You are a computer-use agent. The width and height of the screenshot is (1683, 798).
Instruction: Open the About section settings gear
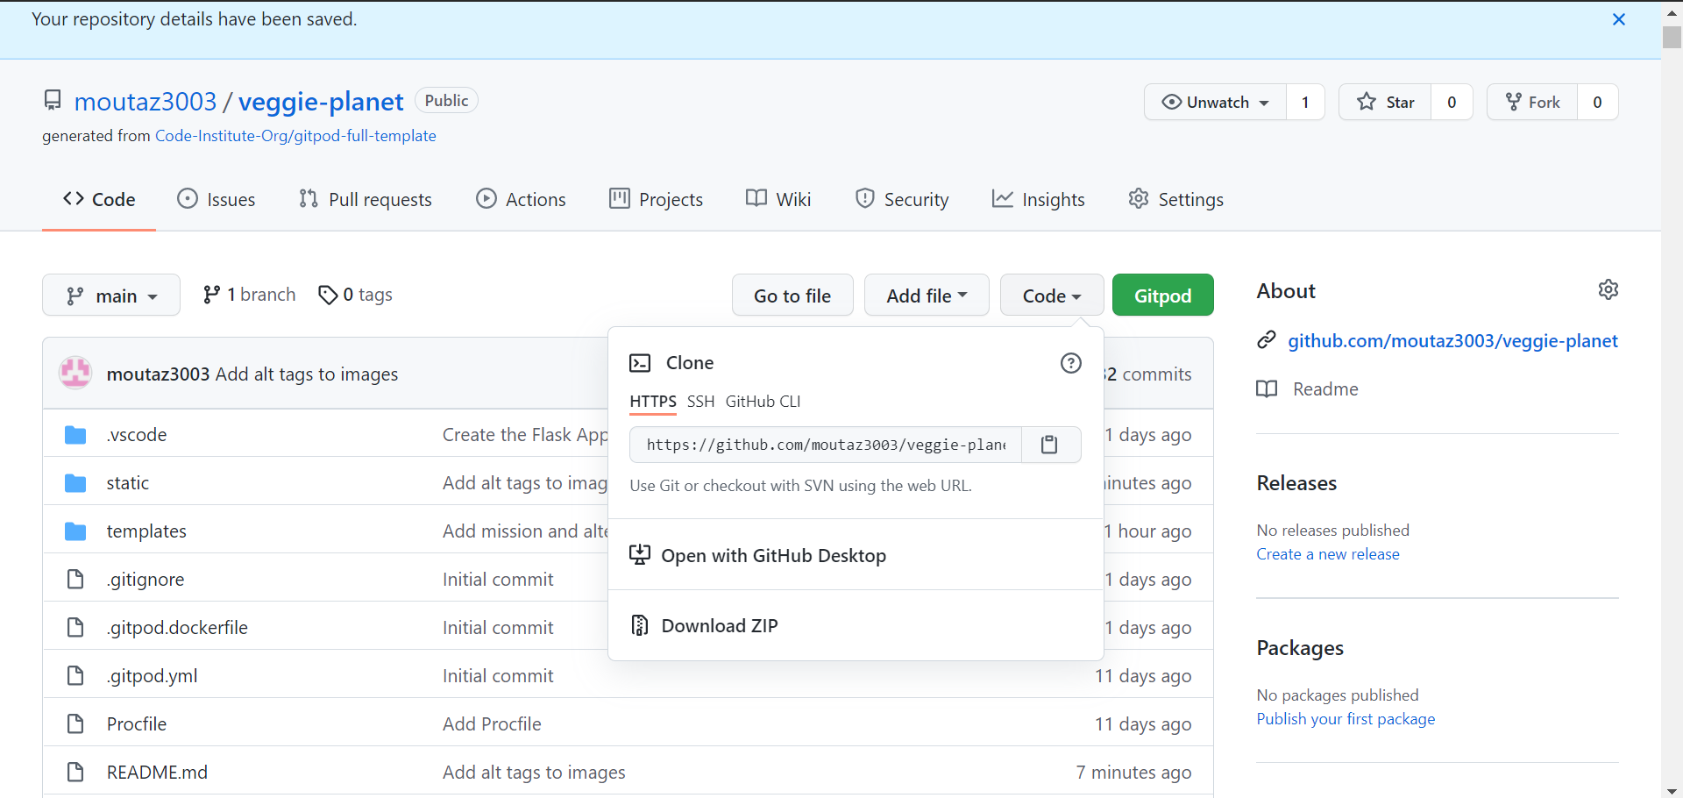[x=1608, y=289]
